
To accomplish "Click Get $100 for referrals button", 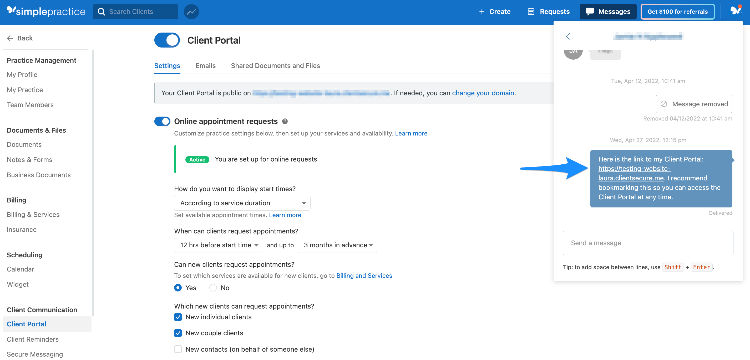I will tap(677, 12).
